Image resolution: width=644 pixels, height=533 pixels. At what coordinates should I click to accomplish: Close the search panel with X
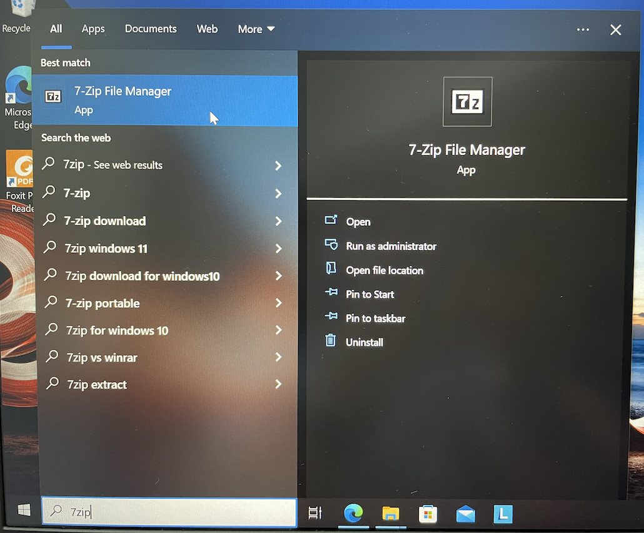click(615, 30)
